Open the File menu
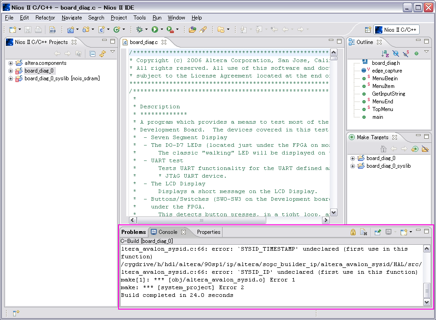Viewport: 436px width, 320px height. 9,18
